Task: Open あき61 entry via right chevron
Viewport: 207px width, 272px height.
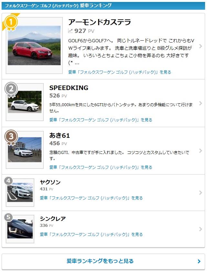Action: [201, 151]
